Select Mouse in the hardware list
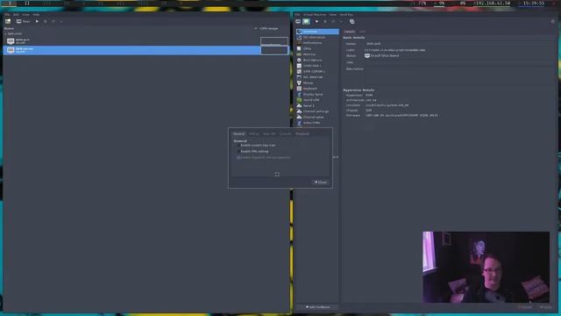561x316 pixels. [317, 83]
